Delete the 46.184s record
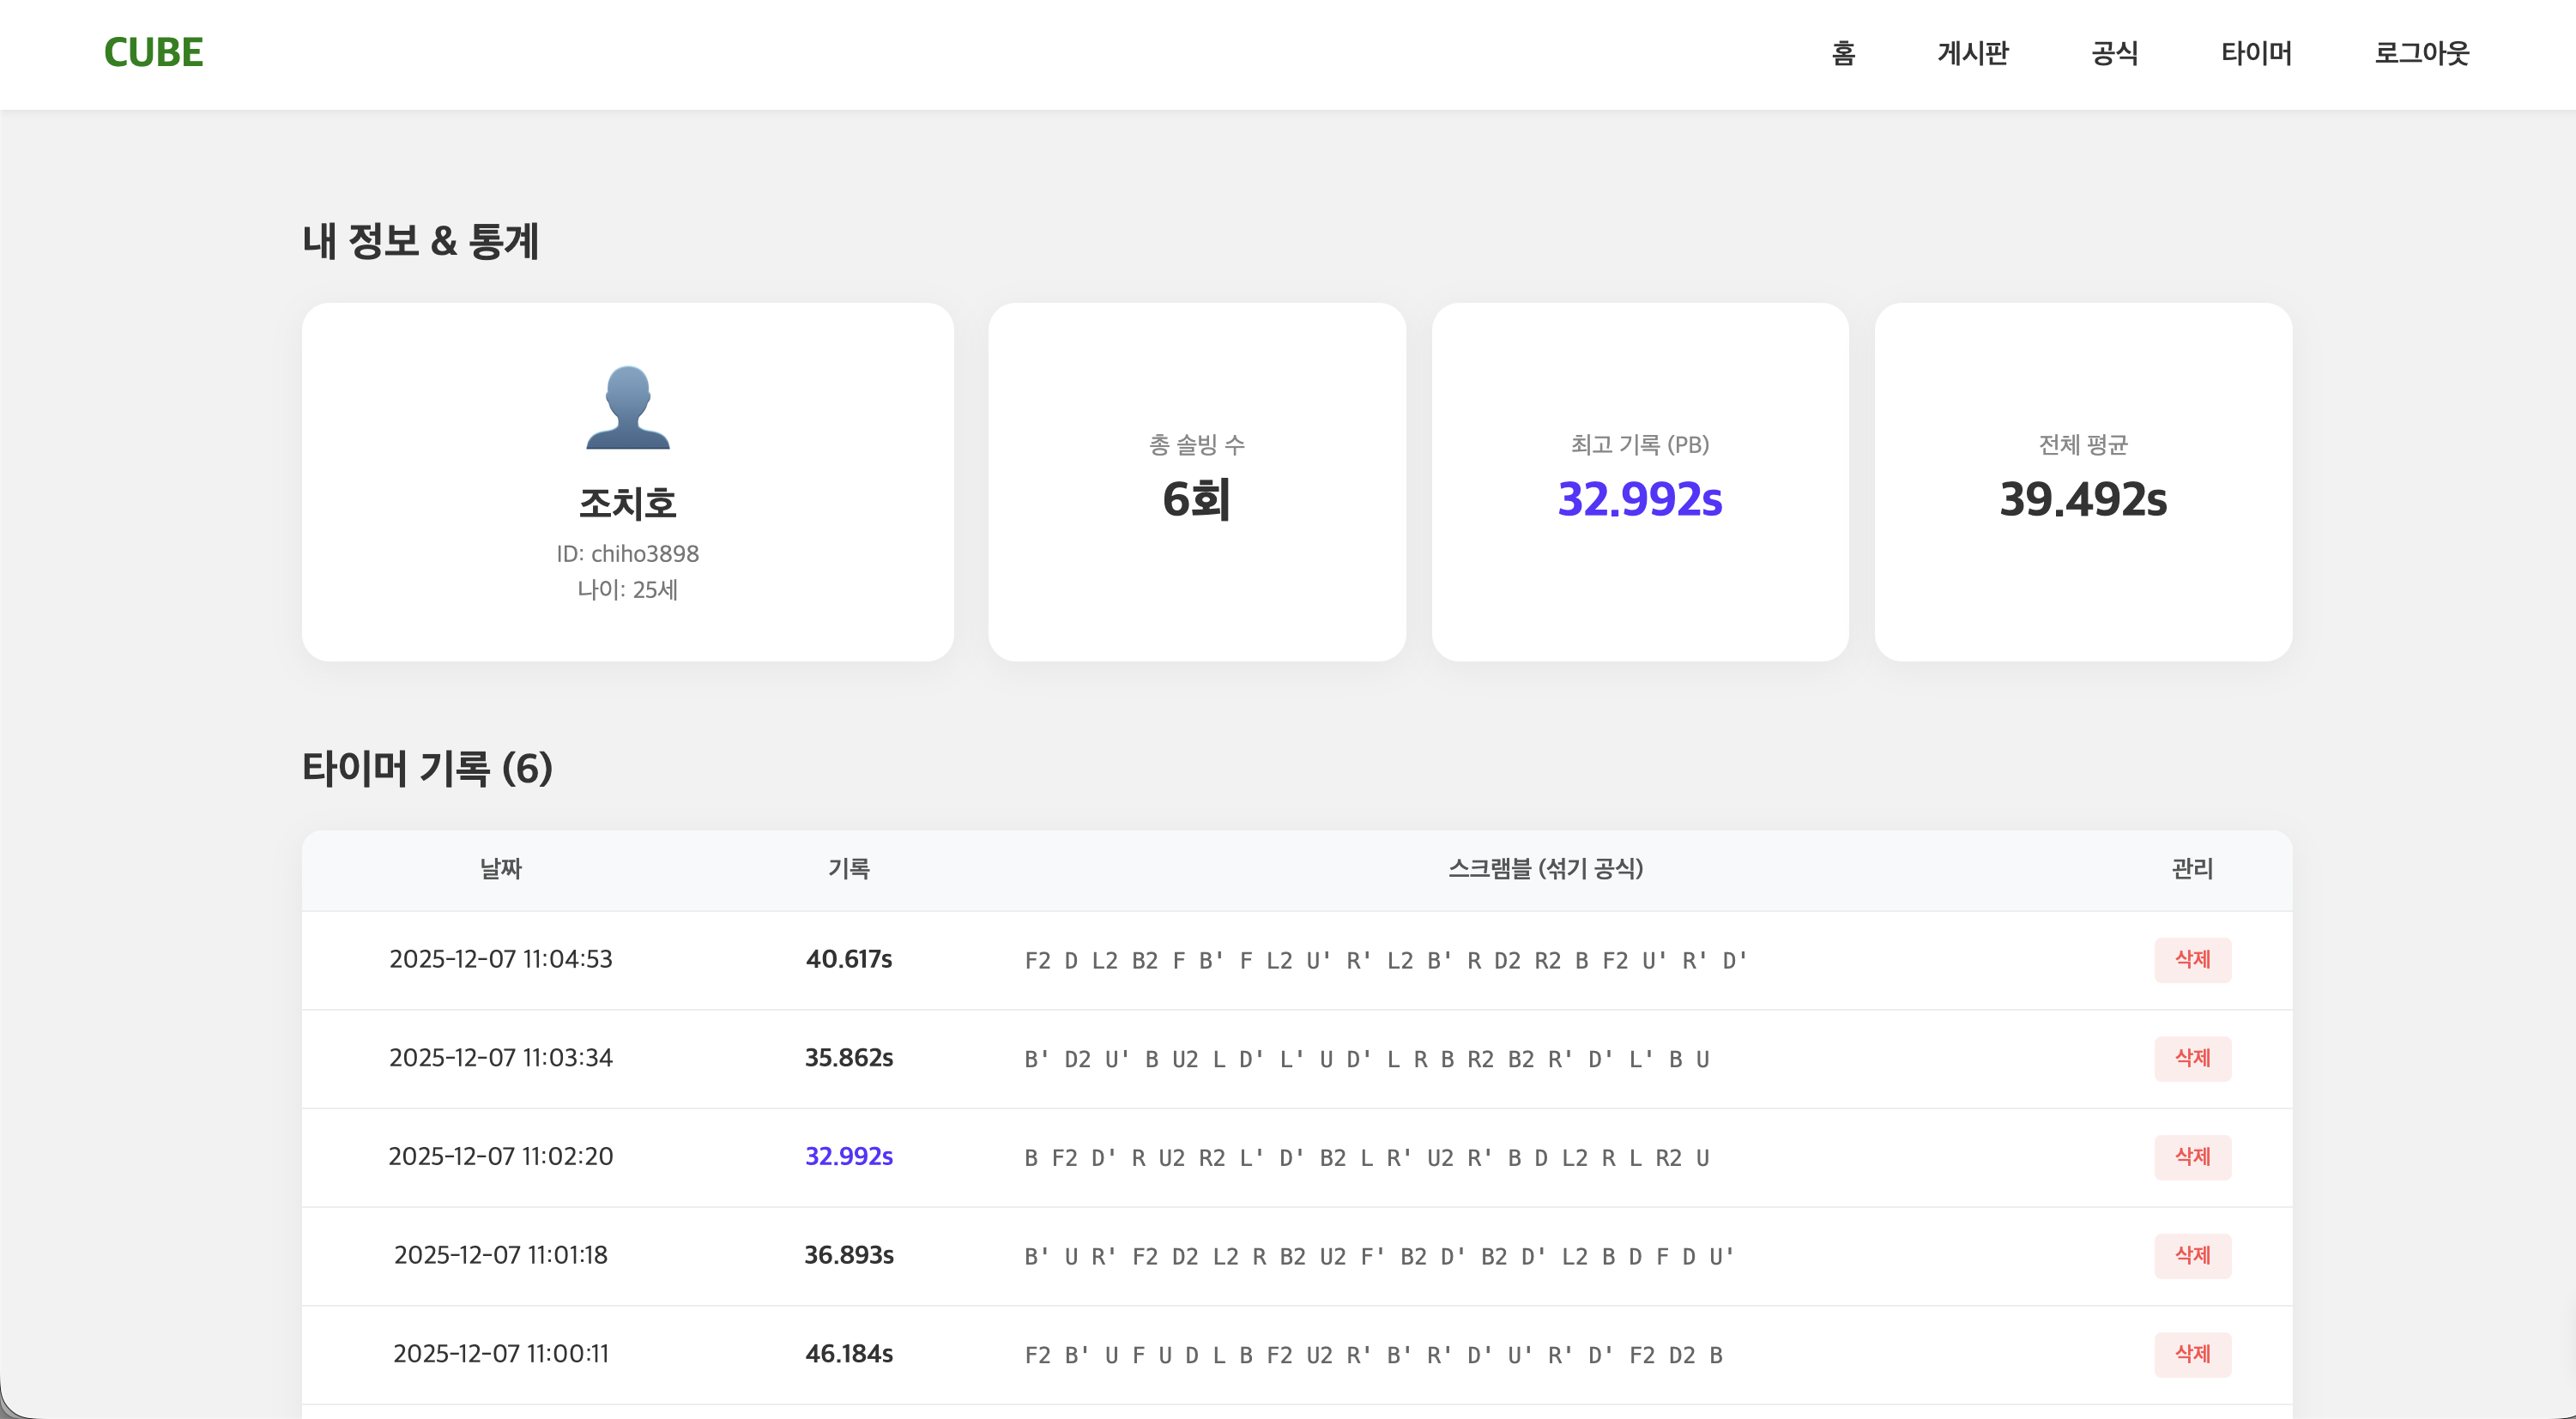The width and height of the screenshot is (2576, 1419). (2193, 1354)
